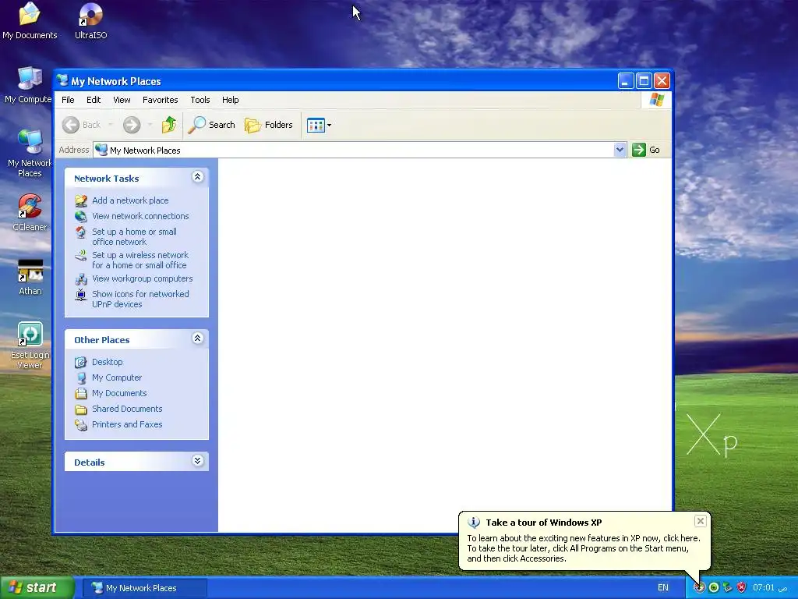Click Printers and Faxes icon
The height and width of the screenshot is (599, 798).
tap(81, 425)
